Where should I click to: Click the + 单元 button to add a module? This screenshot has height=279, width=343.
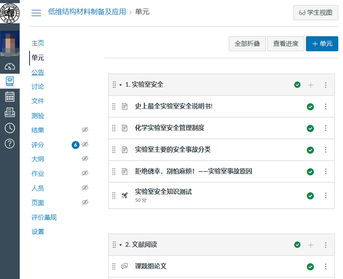click(322, 44)
